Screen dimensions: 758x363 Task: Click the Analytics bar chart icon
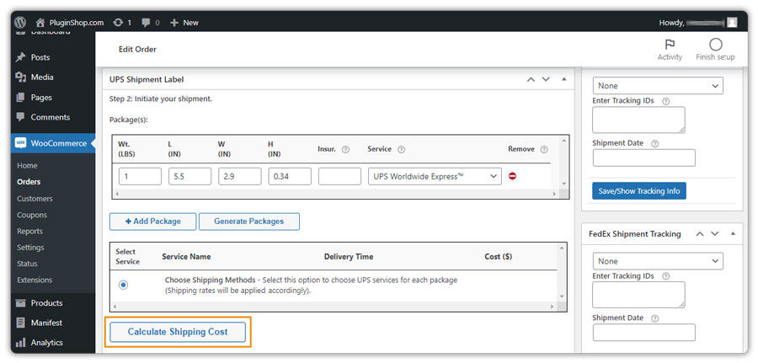[x=20, y=343]
